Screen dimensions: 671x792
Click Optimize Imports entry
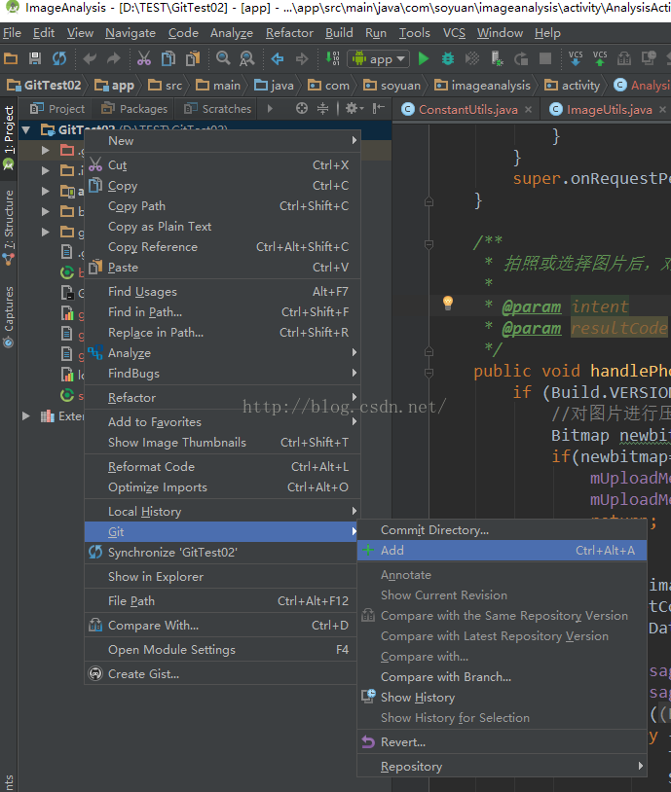click(222, 486)
